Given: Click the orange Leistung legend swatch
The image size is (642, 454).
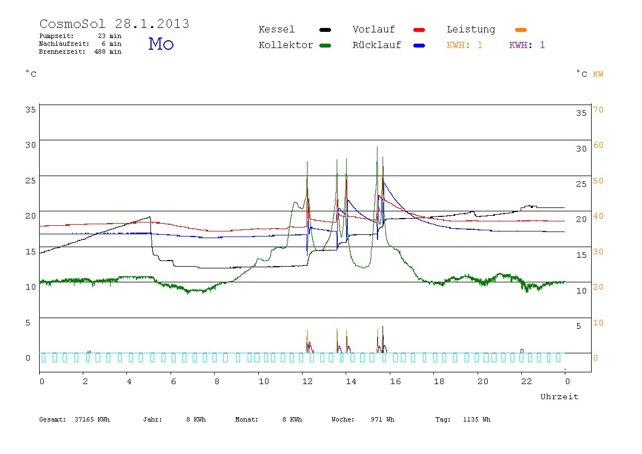Looking at the screenshot, I should 521,30.
